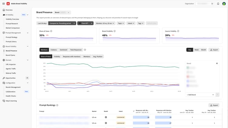Collapse the Prompt Management section
Image resolution: width=228 pixels, height=128 pixels.
[28, 33]
